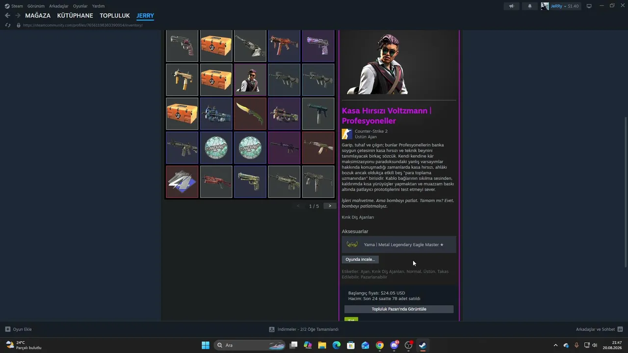Switch to Big Picture mode

(x=589, y=6)
